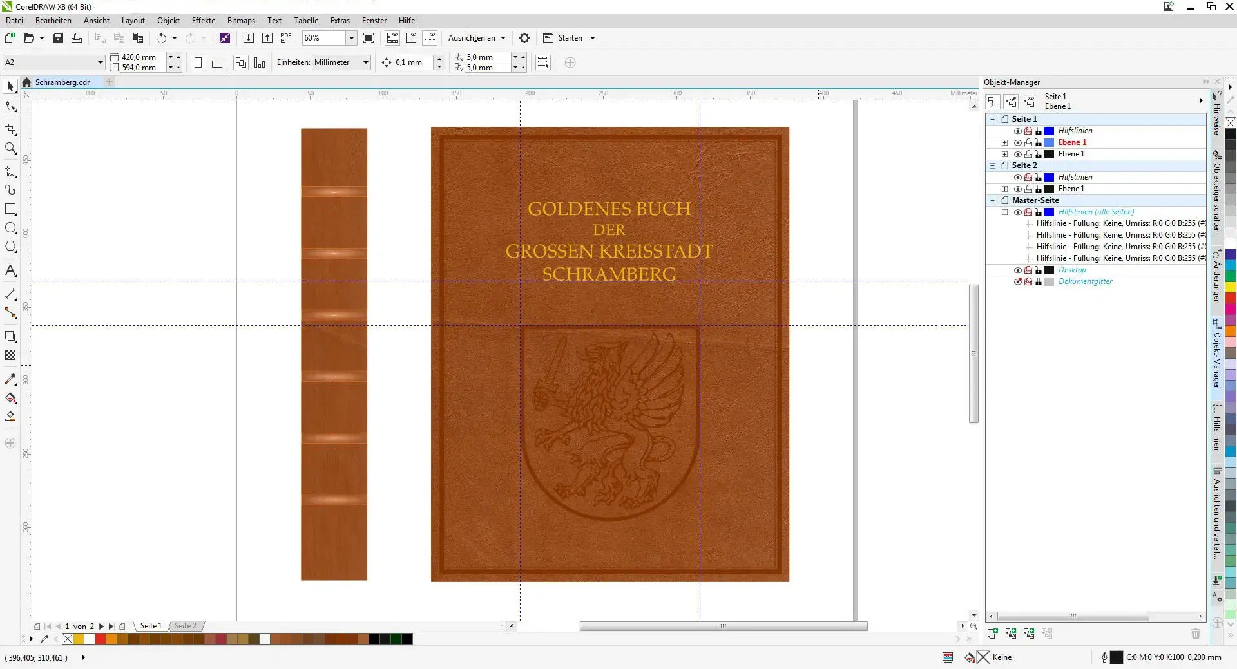Click the Export icon in toolbar
Screen dimensions: 1237x669
coord(267,38)
